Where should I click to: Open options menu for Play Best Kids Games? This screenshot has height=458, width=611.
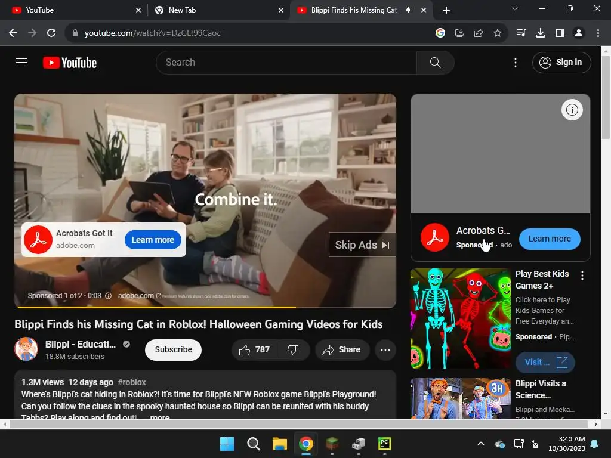click(x=582, y=276)
